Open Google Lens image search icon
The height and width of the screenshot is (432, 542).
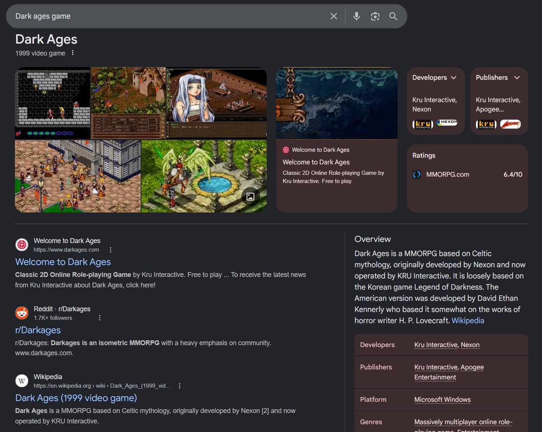[x=375, y=16]
